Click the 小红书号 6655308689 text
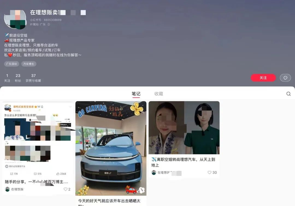The image size is (295, 206). point(46,20)
